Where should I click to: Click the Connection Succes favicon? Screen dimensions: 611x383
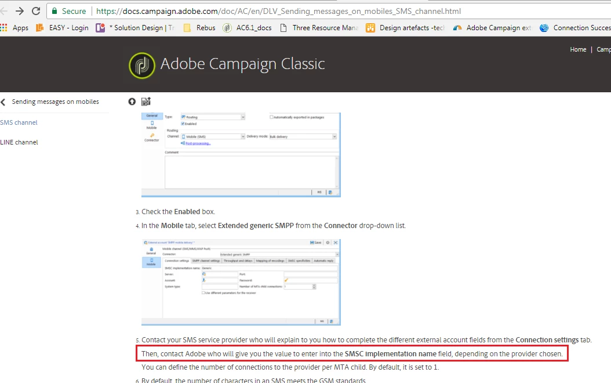pyautogui.click(x=544, y=28)
